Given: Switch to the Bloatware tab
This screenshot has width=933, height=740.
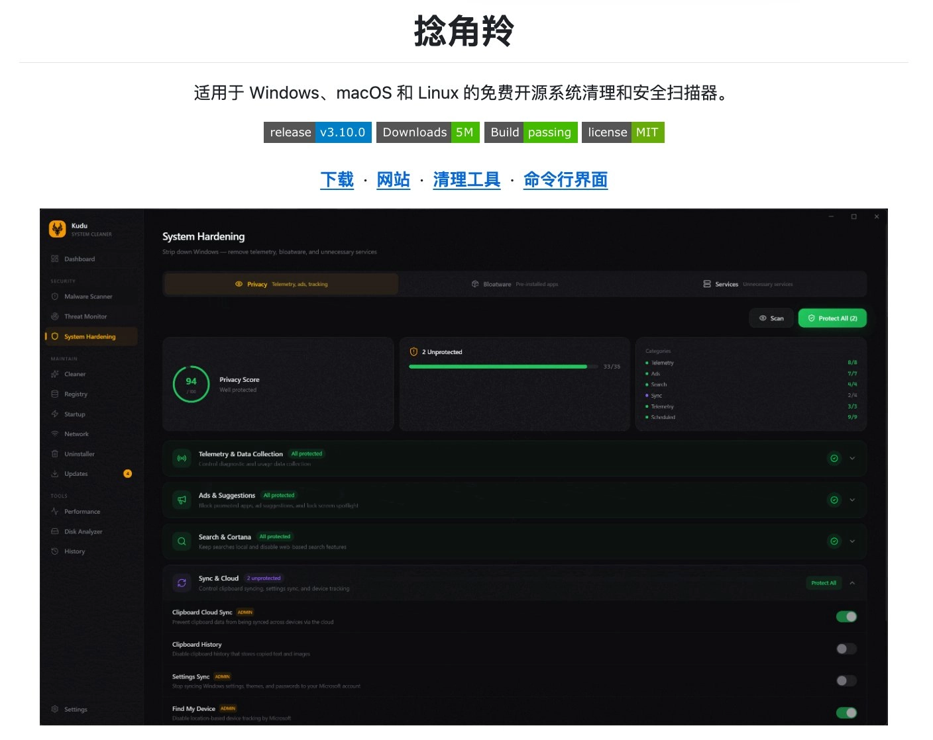Looking at the screenshot, I should tap(515, 284).
